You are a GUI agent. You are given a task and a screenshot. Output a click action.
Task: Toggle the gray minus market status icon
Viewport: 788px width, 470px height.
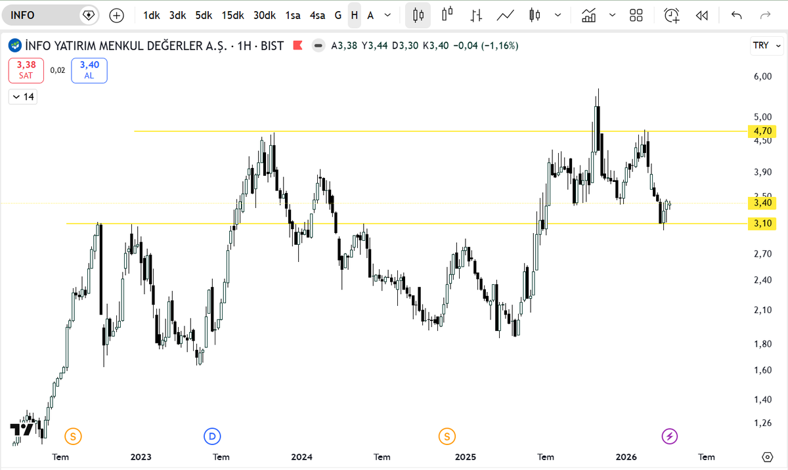pyautogui.click(x=318, y=45)
